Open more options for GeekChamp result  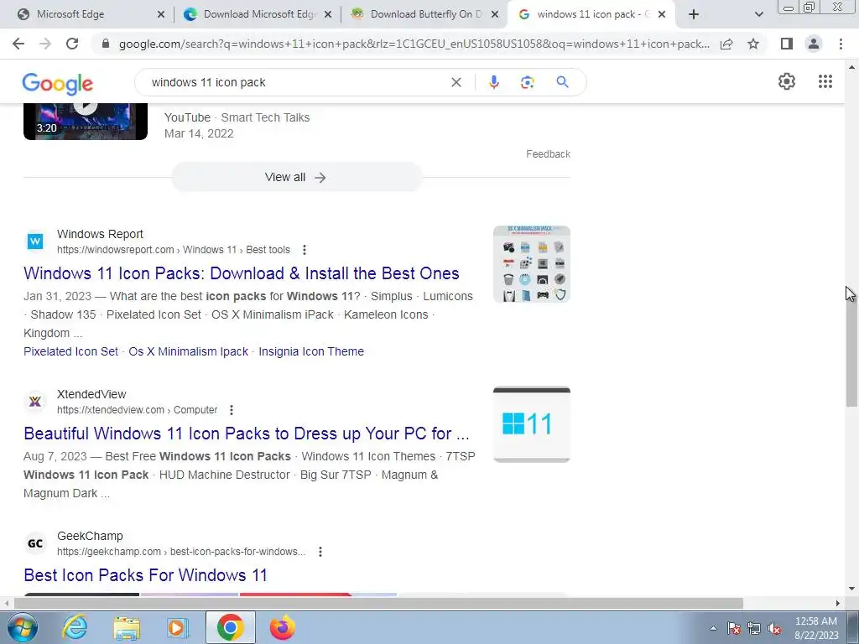point(320,552)
